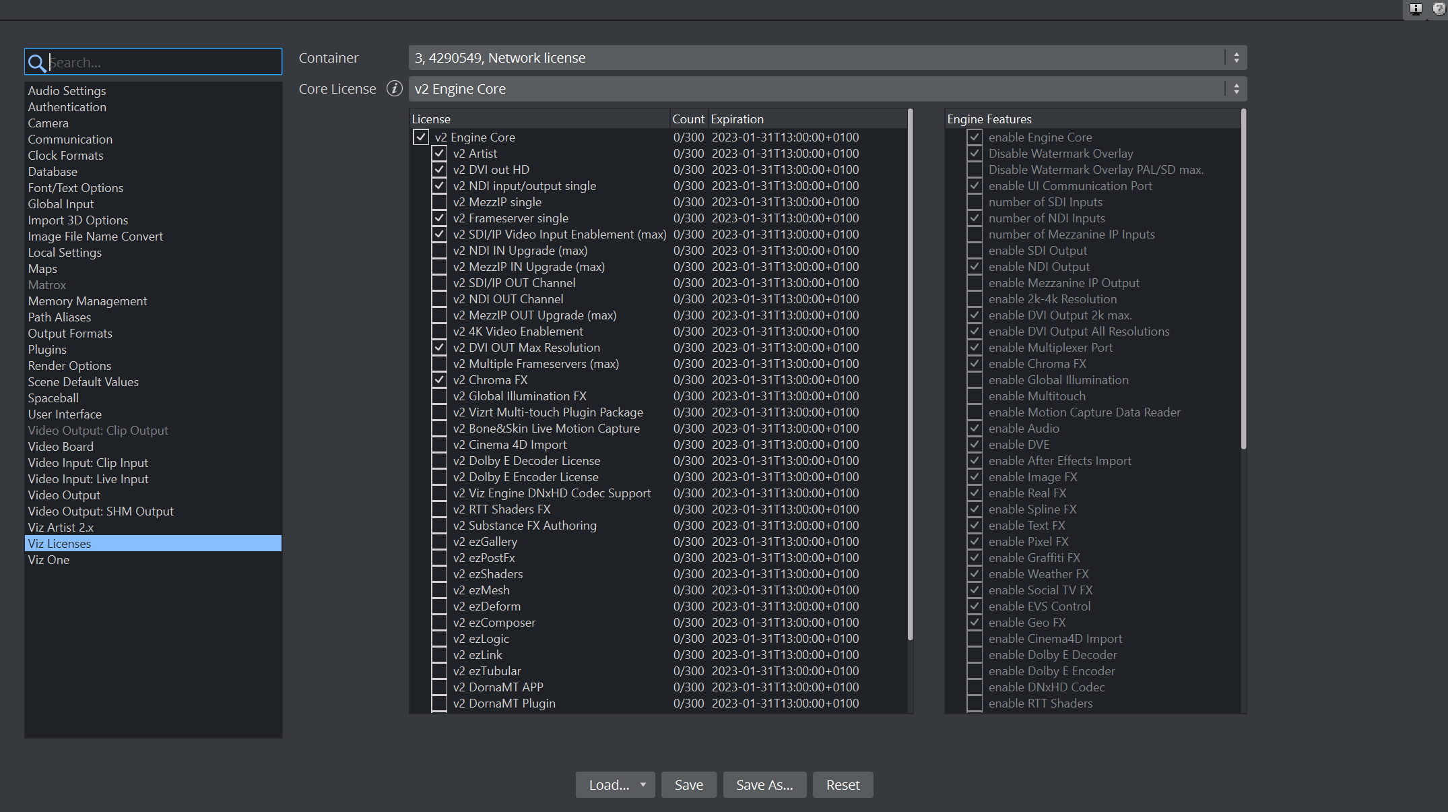Click the Reset button
Screen dimensions: 1448x812
(x=843, y=785)
